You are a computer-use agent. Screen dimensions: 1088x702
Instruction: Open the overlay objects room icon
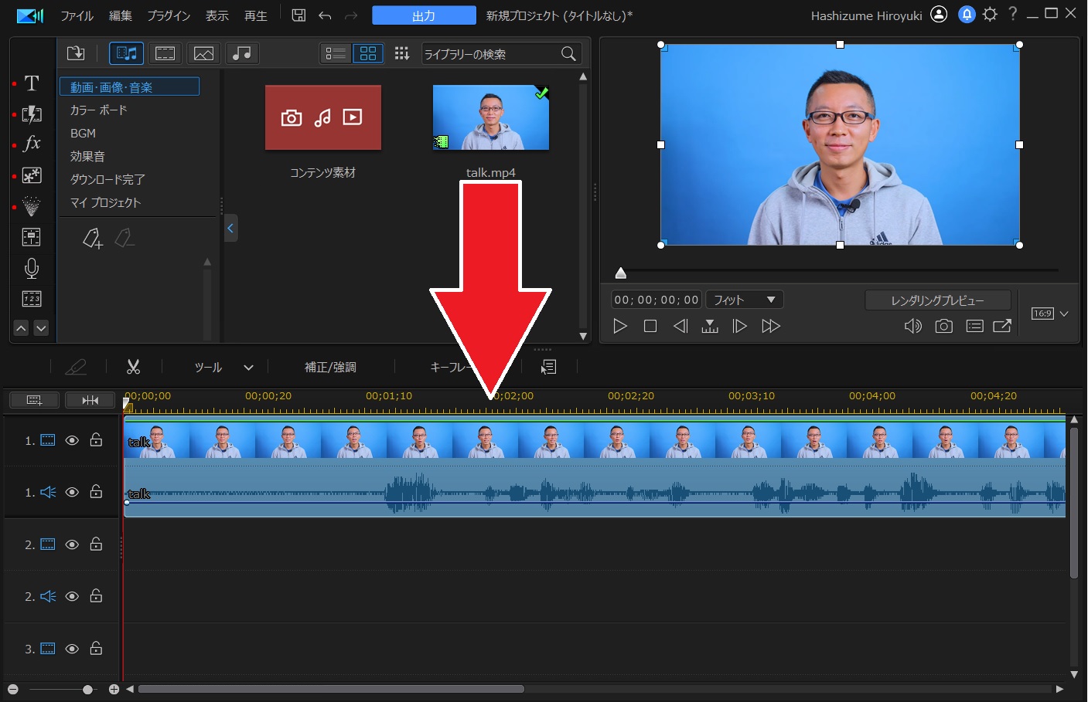click(x=32, y=176)
